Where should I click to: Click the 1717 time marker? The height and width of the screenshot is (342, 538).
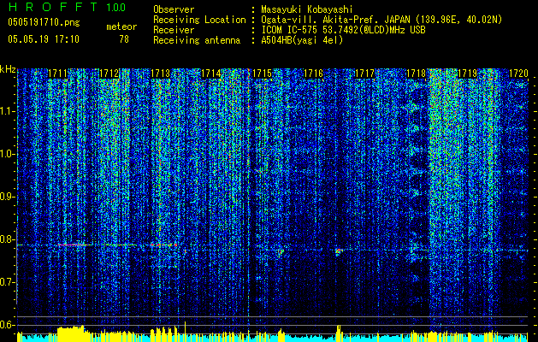364,74
